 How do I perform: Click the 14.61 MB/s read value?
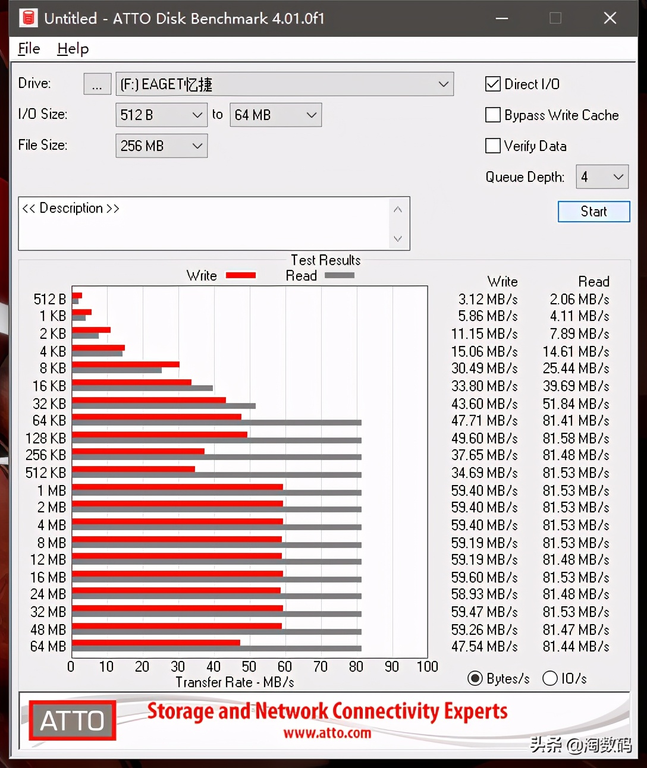(x=576, y=351)
